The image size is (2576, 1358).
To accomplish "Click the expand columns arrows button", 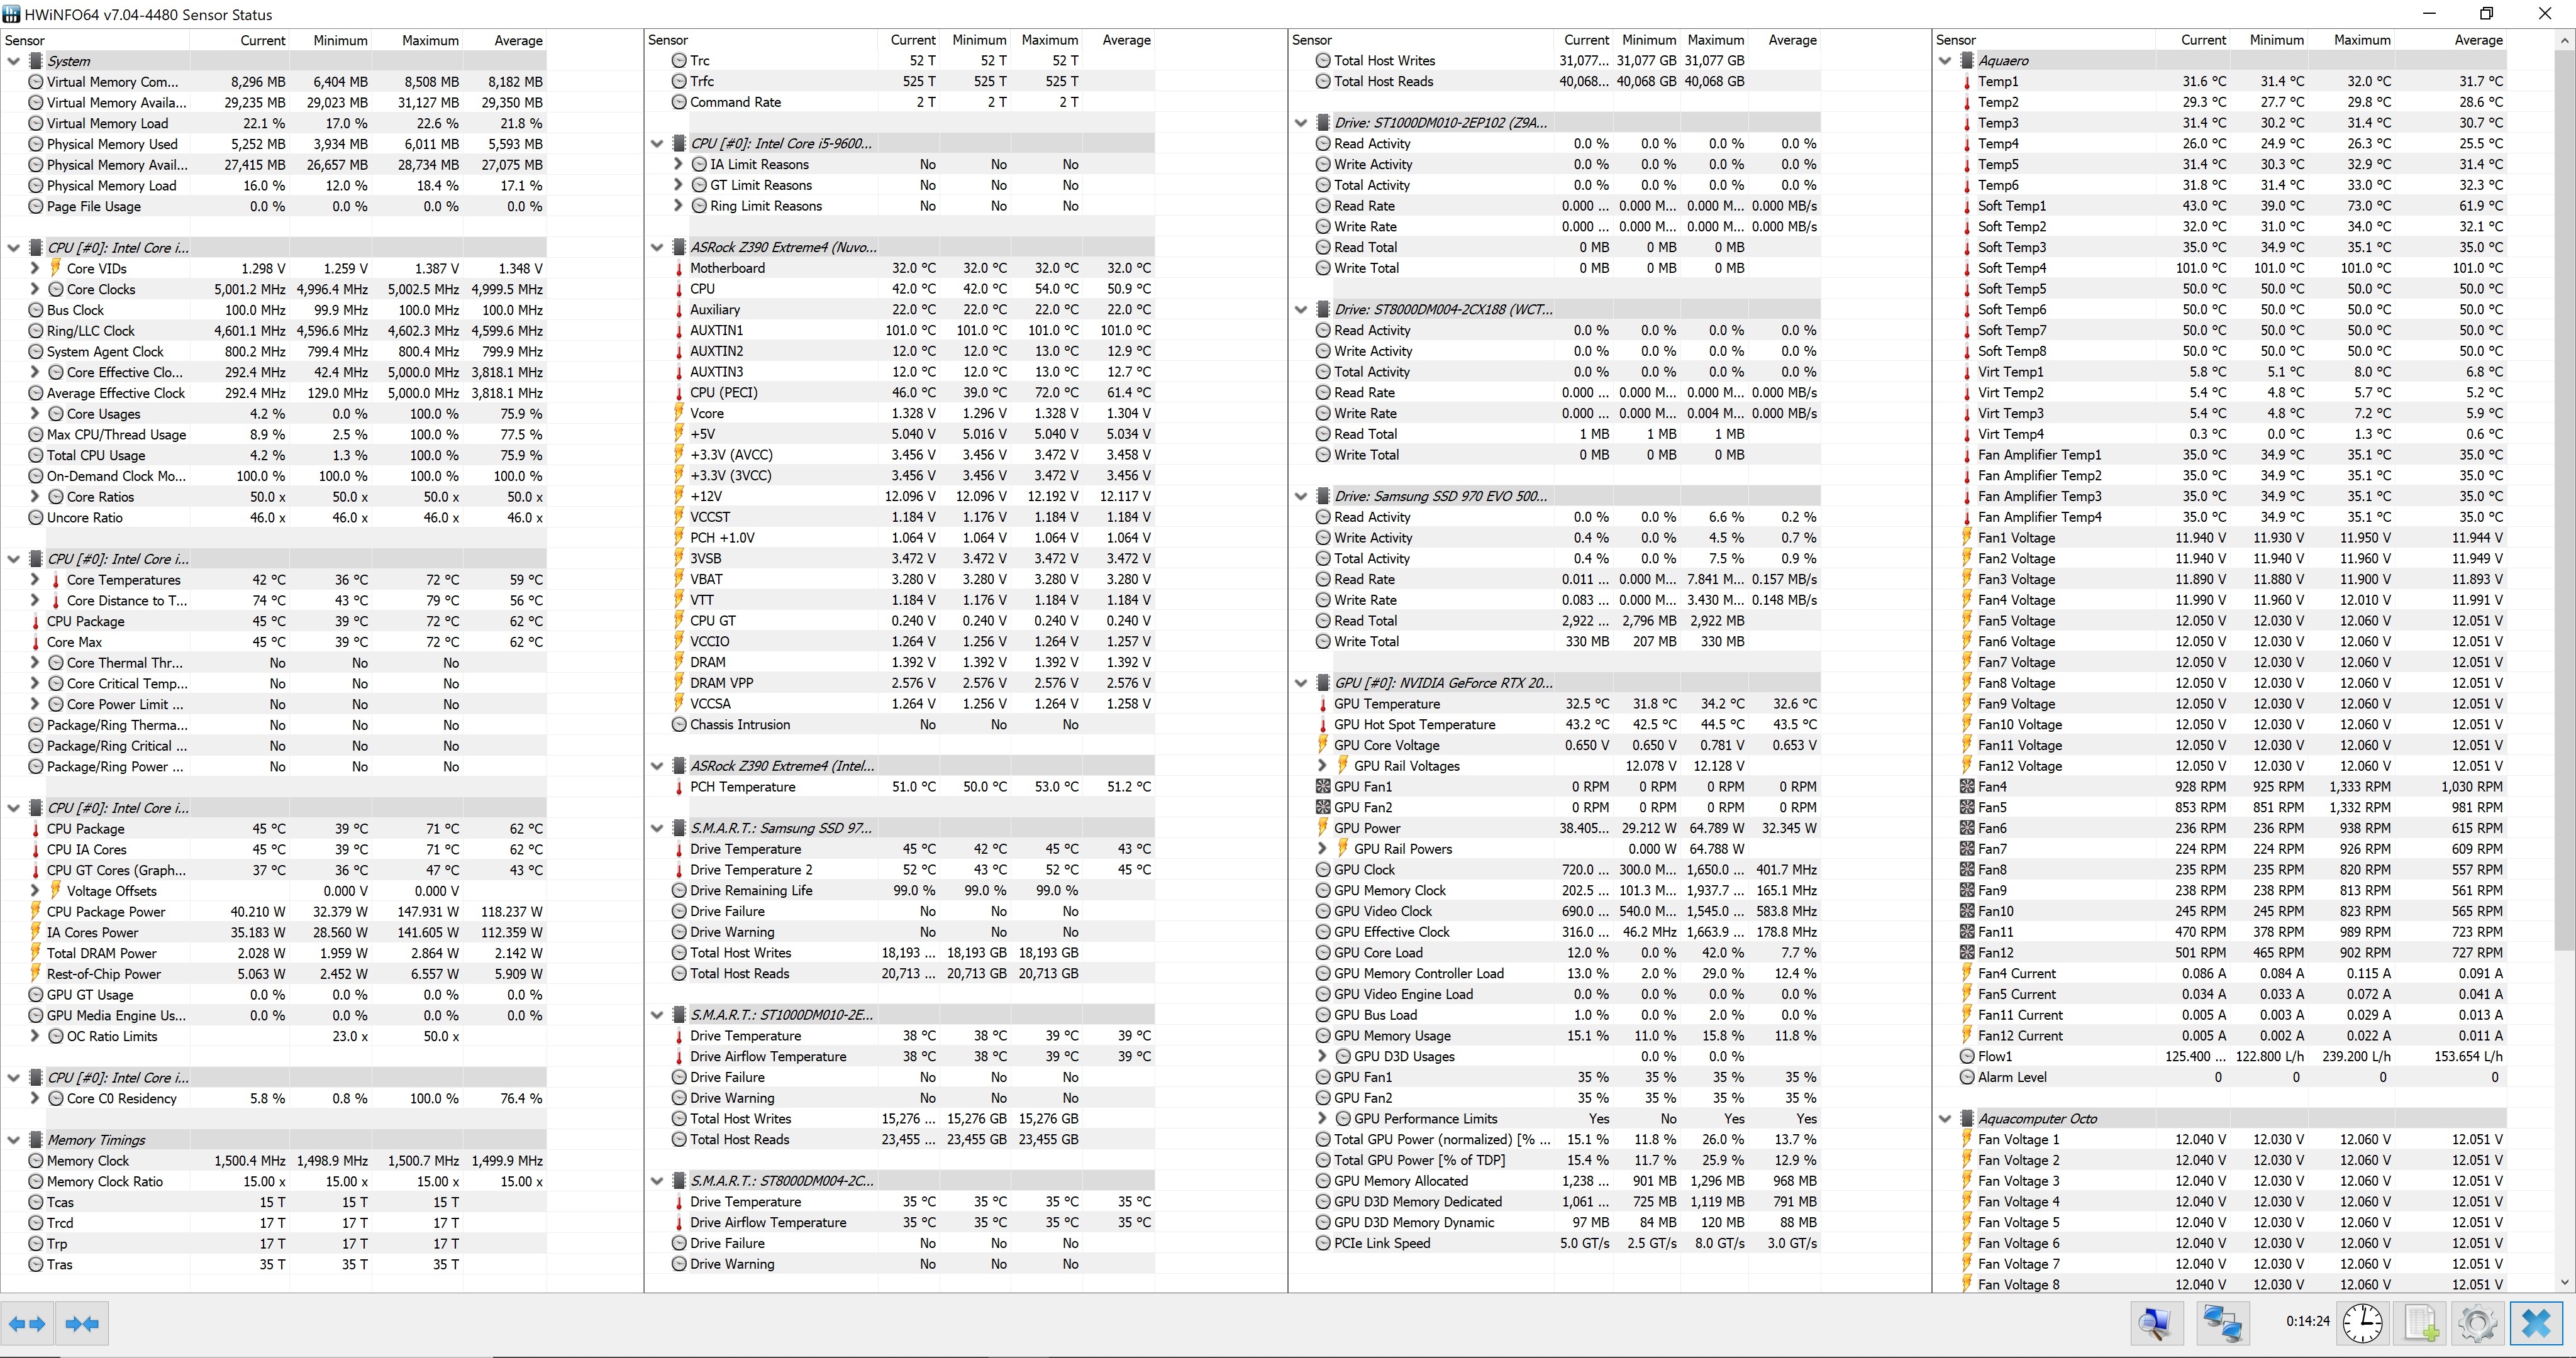I will (x=27, y=1323).
